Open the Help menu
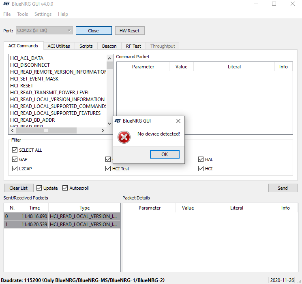The height and width of the screenshot is (284, 302). 63,14
